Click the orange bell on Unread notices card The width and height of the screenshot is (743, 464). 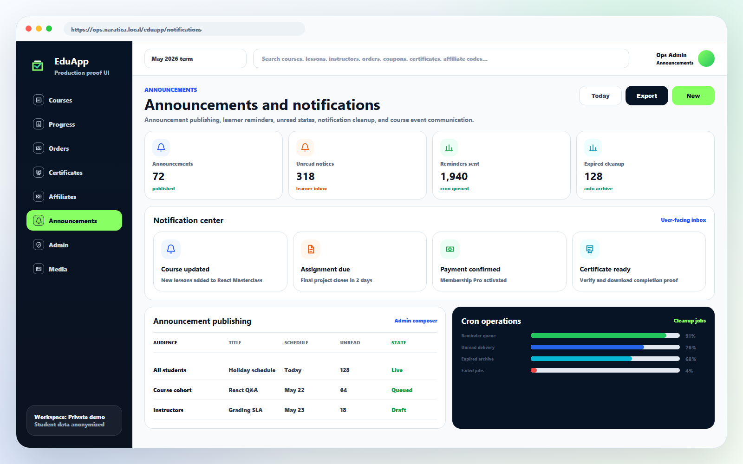(x=305, y=148)
